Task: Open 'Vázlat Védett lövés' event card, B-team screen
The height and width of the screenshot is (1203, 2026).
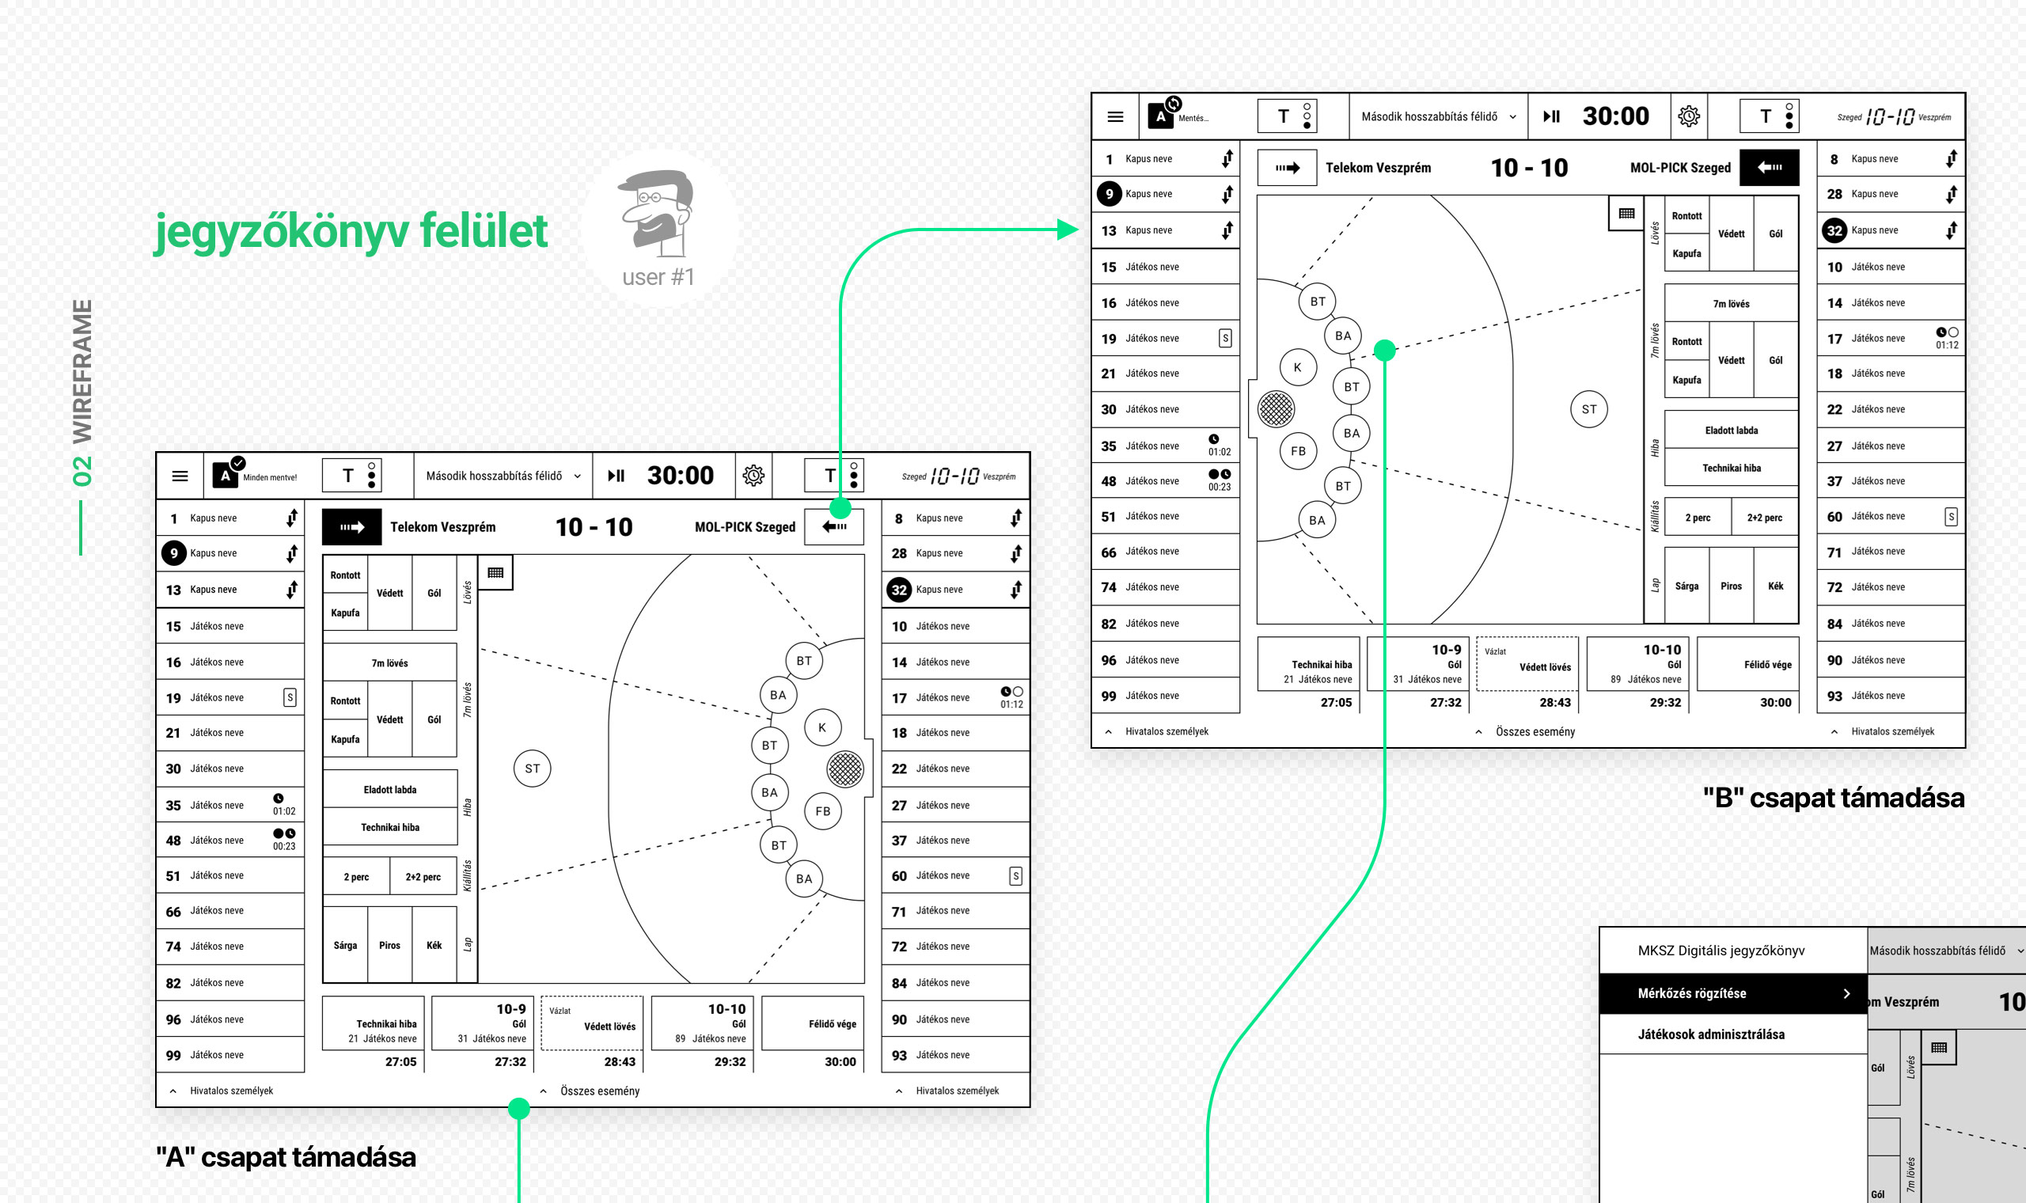Action: click(x=1527, y=674)
